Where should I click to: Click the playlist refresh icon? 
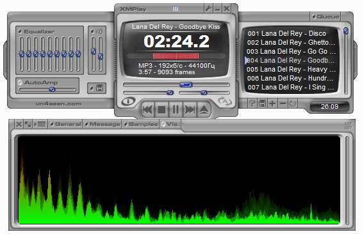(293, 104)
